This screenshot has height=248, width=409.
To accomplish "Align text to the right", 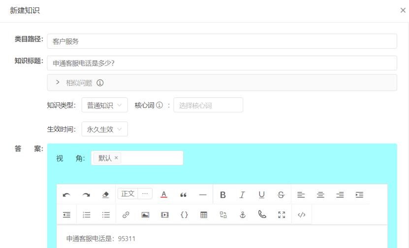I will (340, 195).
